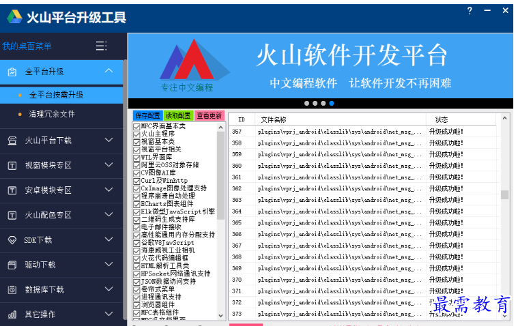Expand the 火山配色专区 chevron
The image size is (516, 326).
[x=109, y=215]
